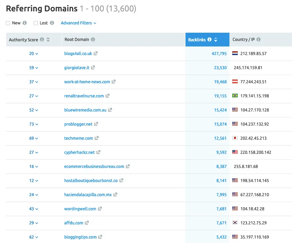Open external link icon for renaltravelnurse.com
Viewport: 292px width, 243px height.
coord(108,96)
